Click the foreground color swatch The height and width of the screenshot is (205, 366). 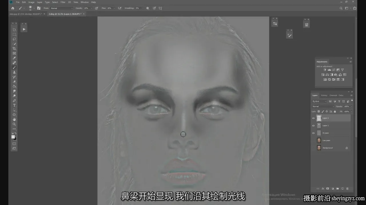pos(13,137)
